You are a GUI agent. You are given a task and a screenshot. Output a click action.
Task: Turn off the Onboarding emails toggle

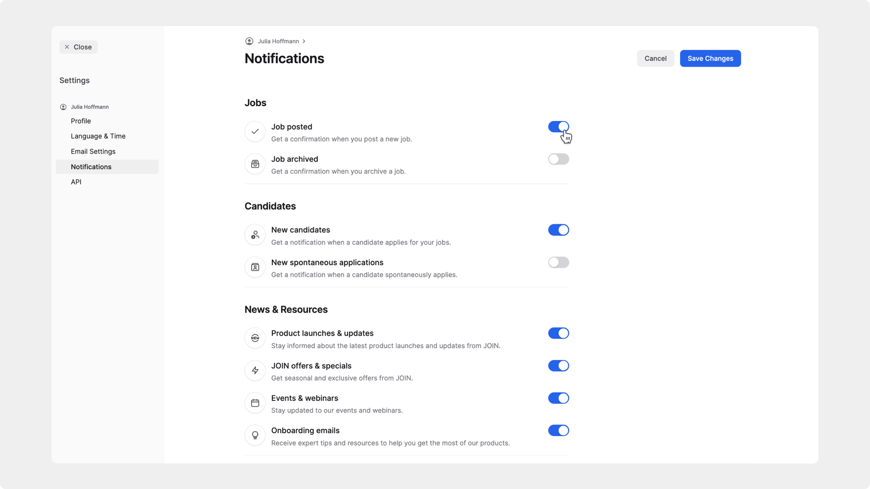pyautogui.click(x=558, y=431)
